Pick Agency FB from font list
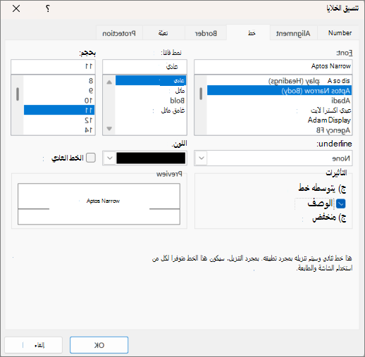365x357 pixels. pyautogui.click(x=279, y=130)
